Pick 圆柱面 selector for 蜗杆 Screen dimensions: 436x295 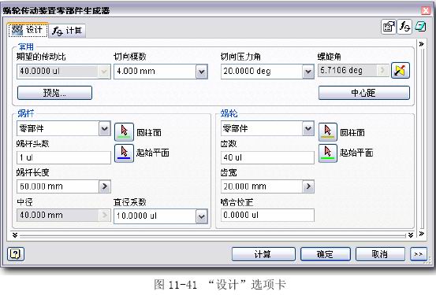pyautogui.click(x=124, y=132)
